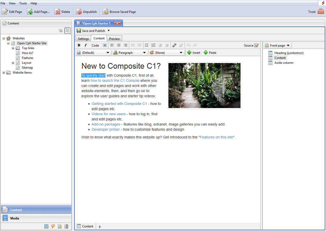The width and height of the screenshot is (326, 231).
Task: Open the (None) color style picker
Action: [166, 52]
